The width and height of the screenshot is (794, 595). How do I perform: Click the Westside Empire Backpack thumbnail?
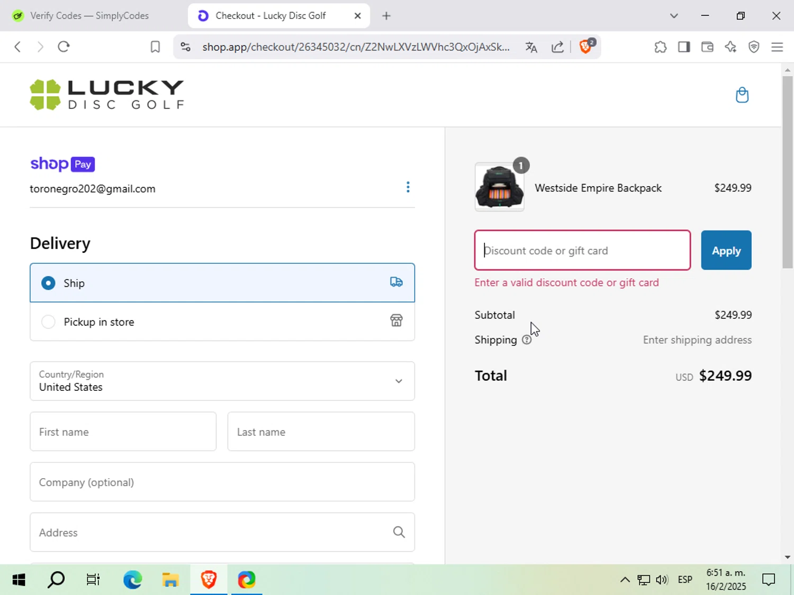pos(499,187)
